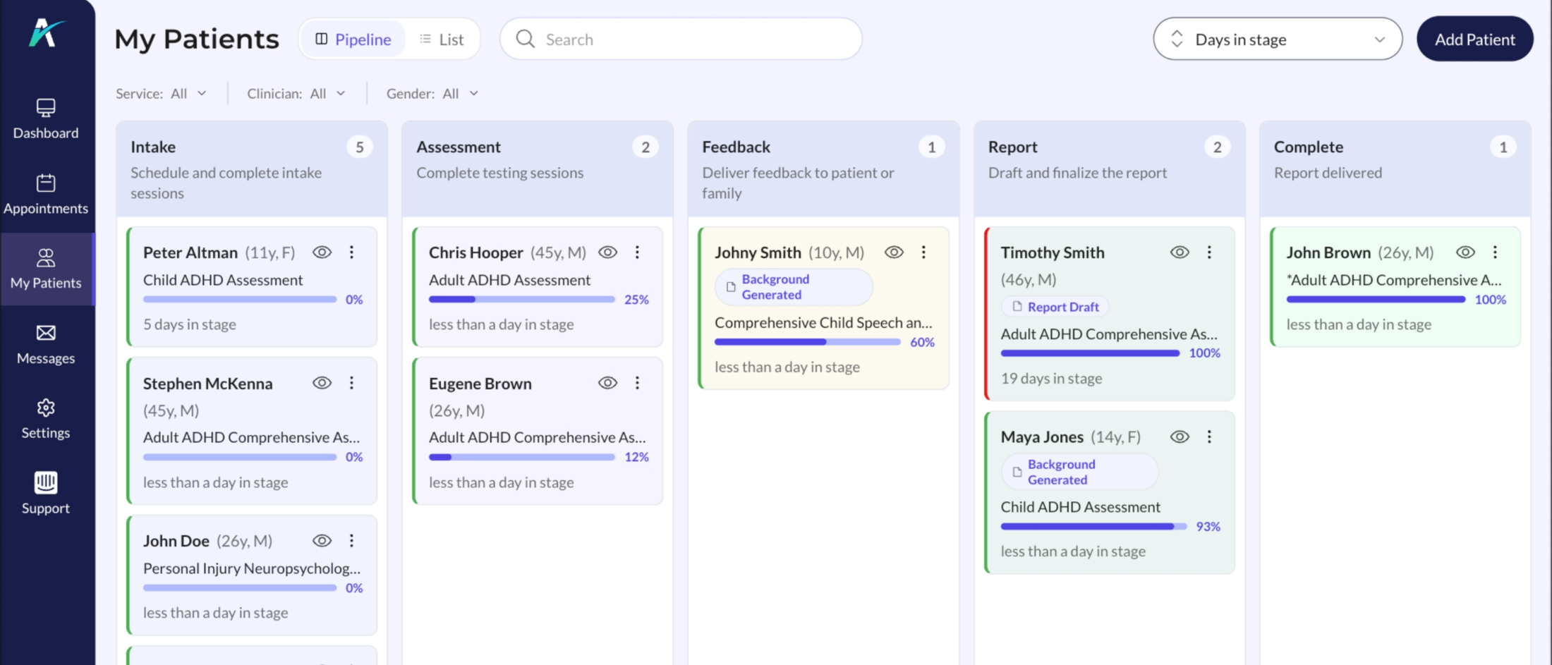Toggle the eye icon for Johny Smith
Image resolution: width=1552 pixels, height=665 pixels.
coord(894,252)
